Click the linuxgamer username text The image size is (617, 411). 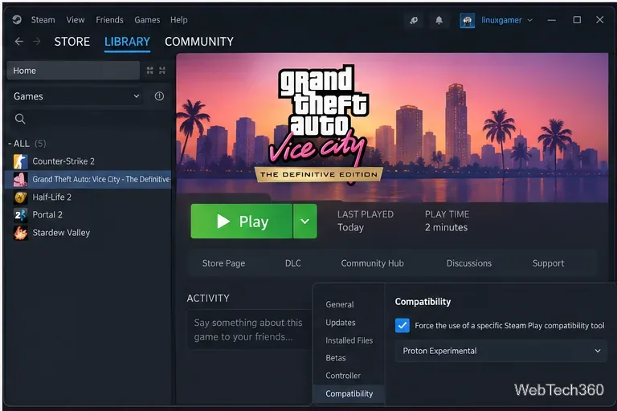coord(501,20)
